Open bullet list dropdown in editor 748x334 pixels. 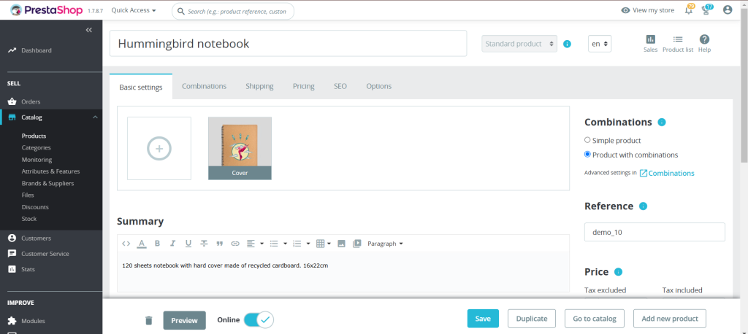point(278,244)
